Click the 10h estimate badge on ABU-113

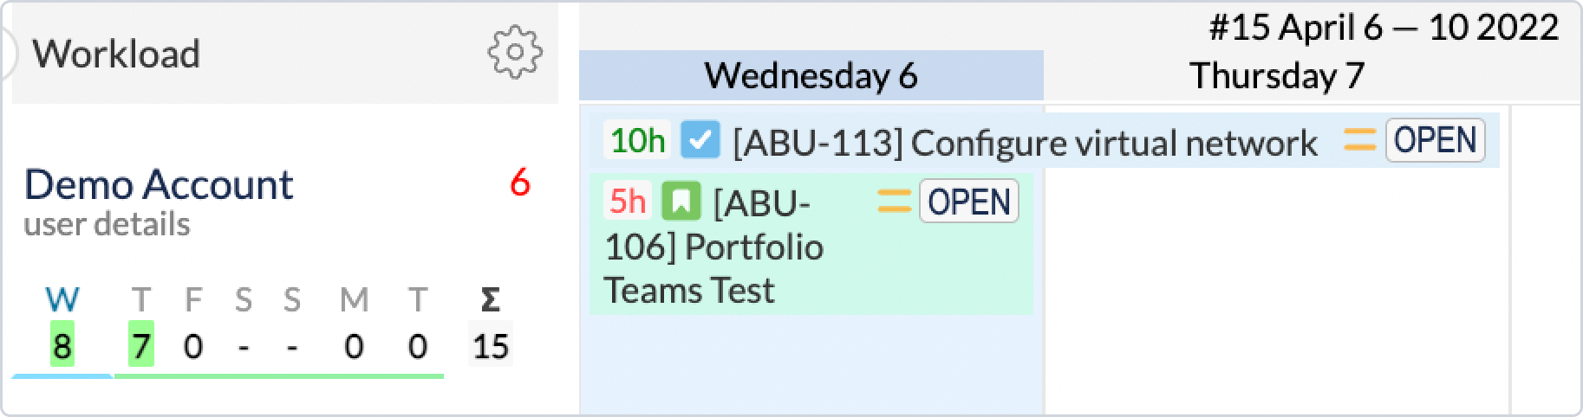click(637, 140)
